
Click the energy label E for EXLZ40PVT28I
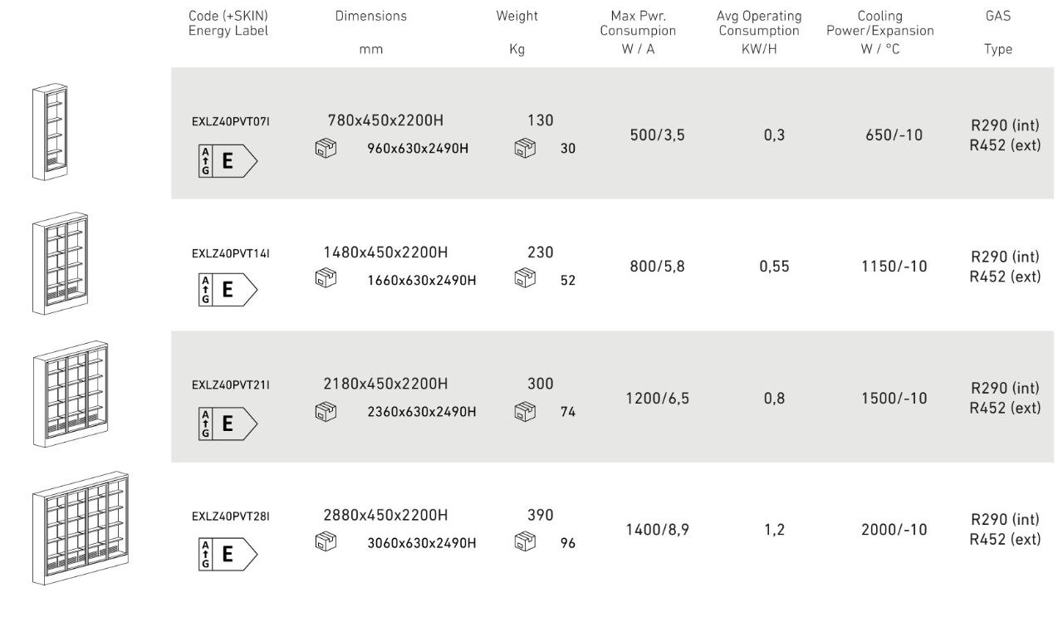pyautogui.click(x=228, y=554)
